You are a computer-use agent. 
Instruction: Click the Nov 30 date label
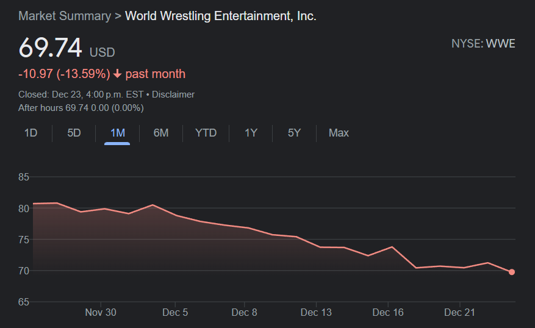(101, 312)
